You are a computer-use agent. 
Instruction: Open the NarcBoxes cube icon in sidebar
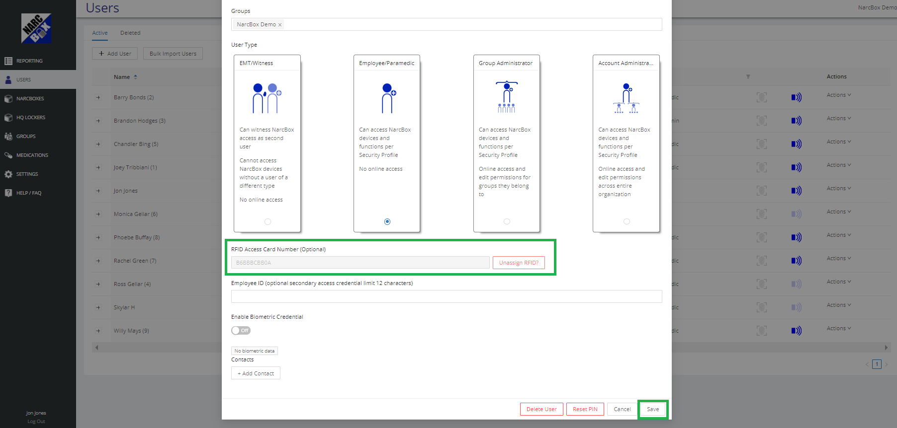[x=8, y=99]
